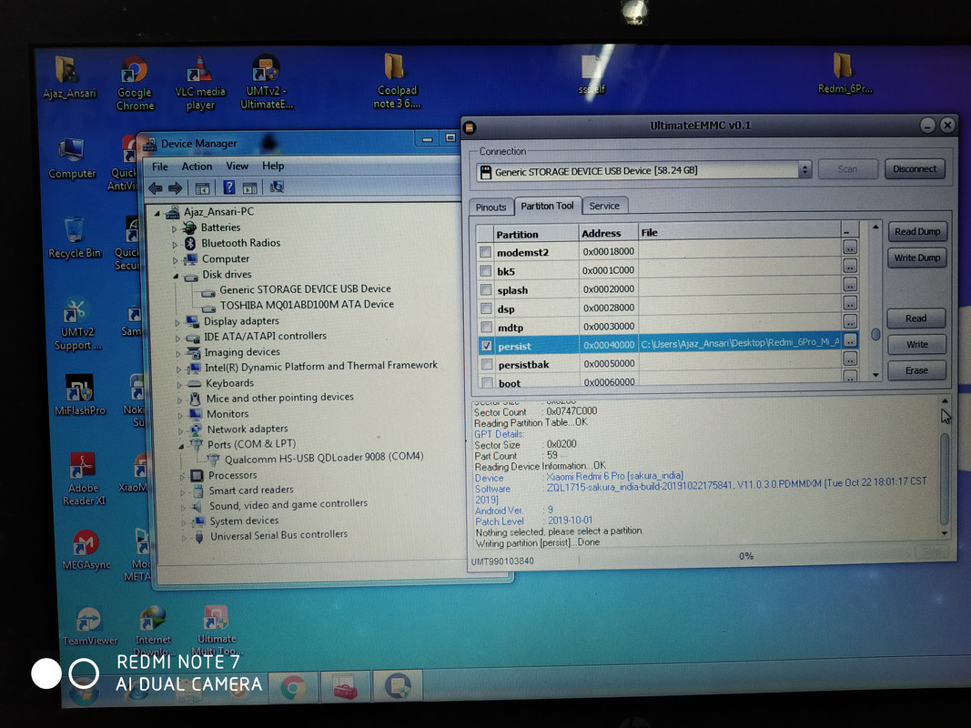Open the Connection device dropdown
This screenshot has width=971, height=728.
[804, 169]
